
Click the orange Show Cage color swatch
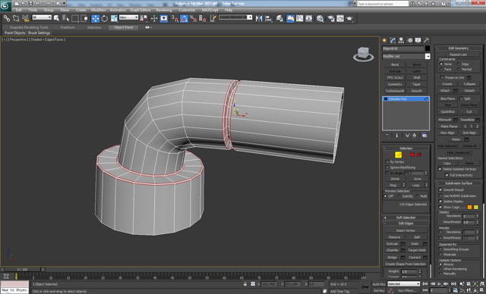pyautogui.click(x=469, y=207)
